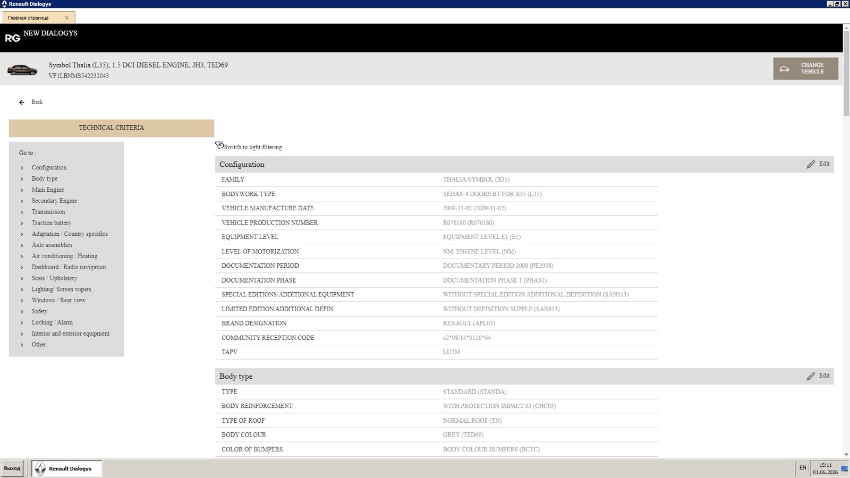Expand the Body type chevron in Go to list

pyautogui.click(x=22, y=179)
